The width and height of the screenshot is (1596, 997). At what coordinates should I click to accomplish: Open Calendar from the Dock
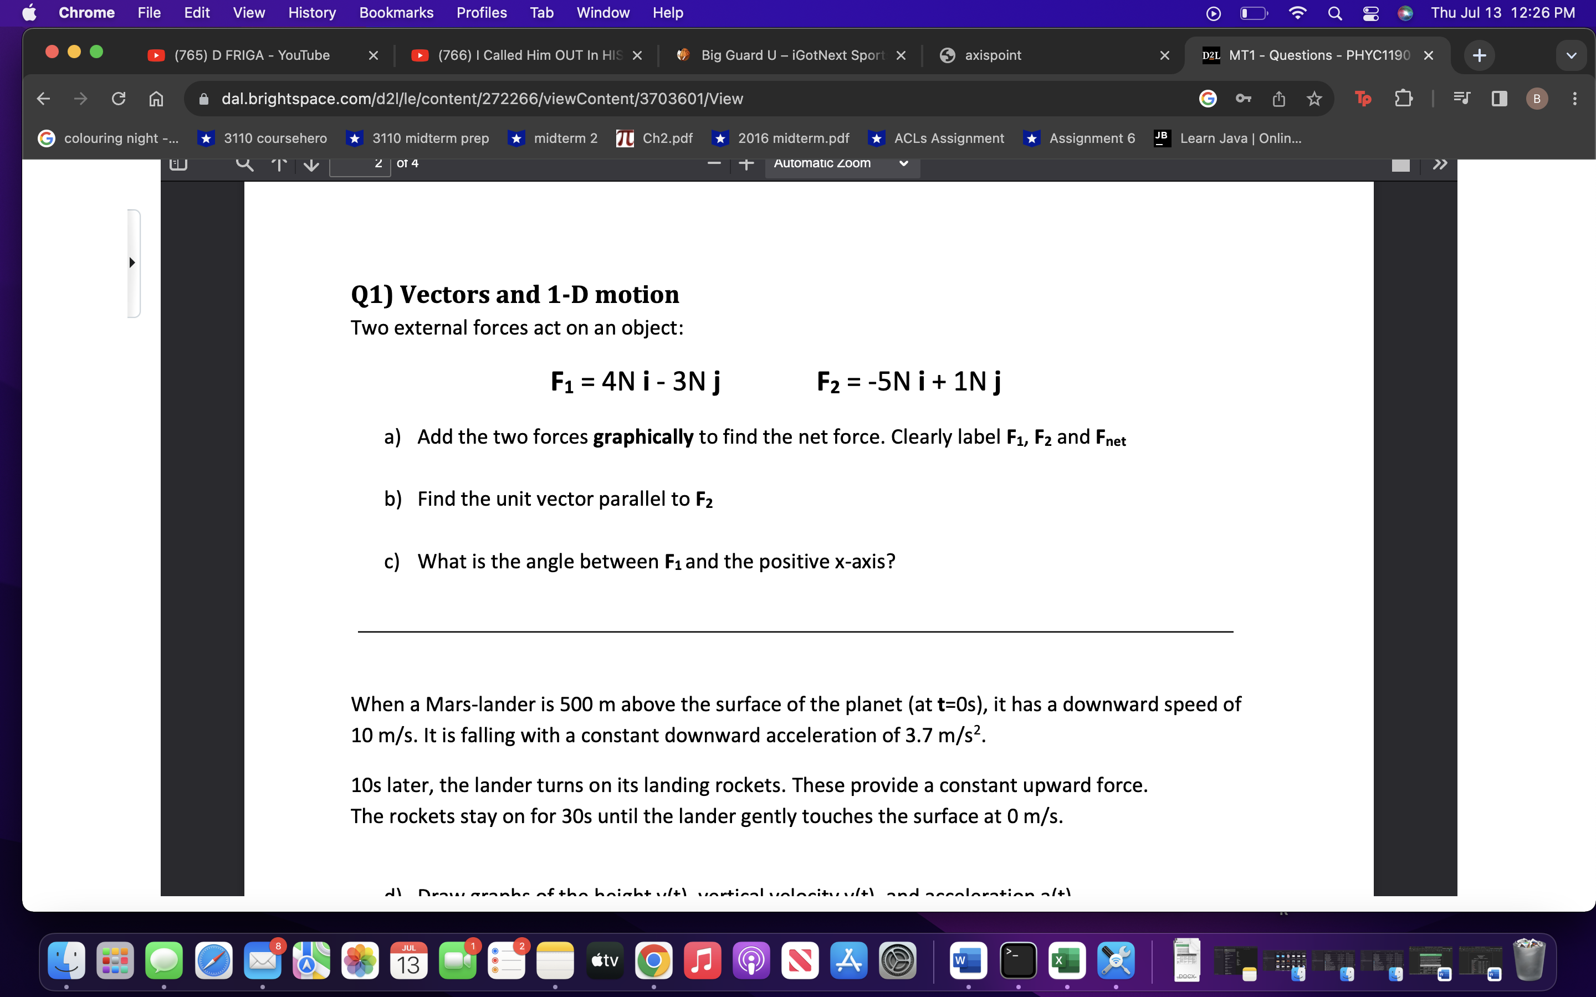tap(410, 962)
